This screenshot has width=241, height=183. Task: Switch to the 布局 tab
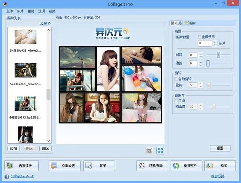176,23
